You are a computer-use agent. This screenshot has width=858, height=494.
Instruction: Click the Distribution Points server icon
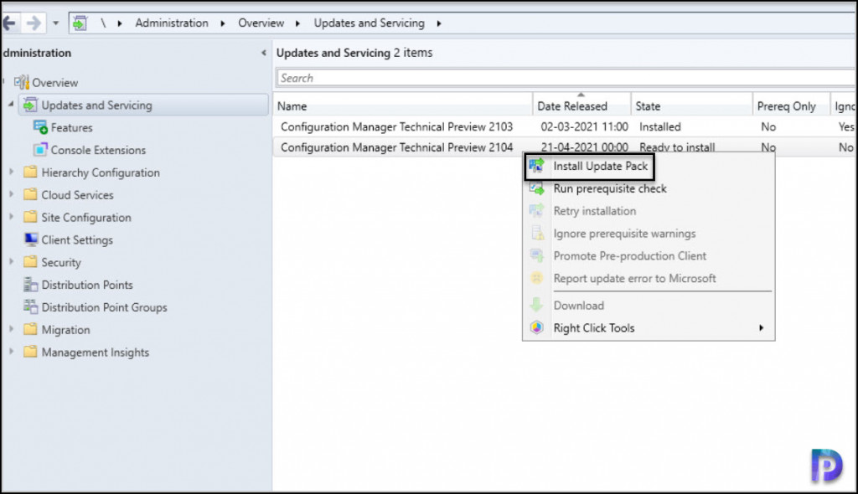[x=31, y=285]
